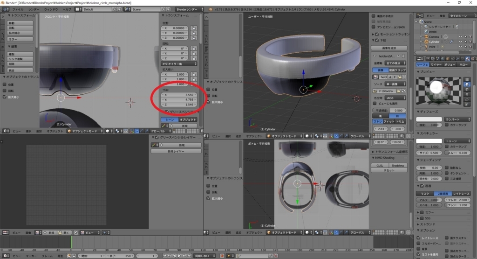This screenshot has width=477, height=259.
Task: Open the Material properties sphere icon
Action: (468, 59)
